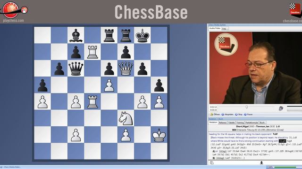This screenshot has height=169, width=302.
Task: Click the chessbase.com logo at top right
Action: click(x=295, y=10)
